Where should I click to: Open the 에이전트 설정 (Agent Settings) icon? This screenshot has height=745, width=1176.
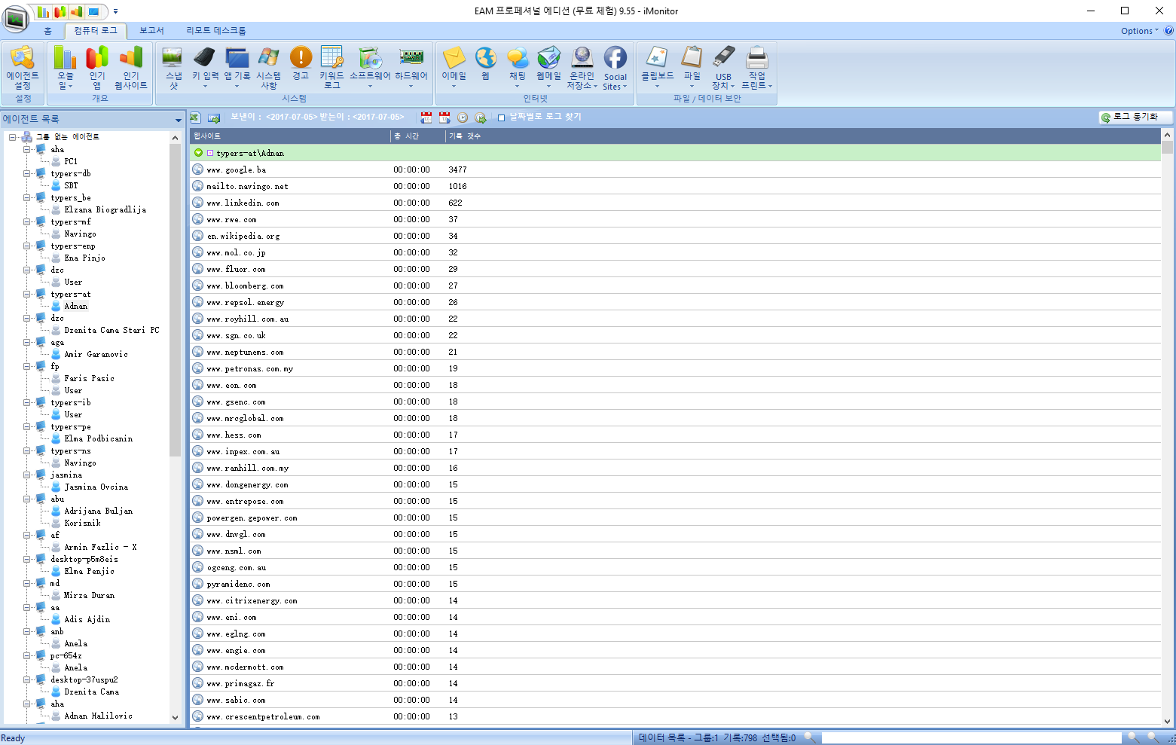tap(23, 68)
